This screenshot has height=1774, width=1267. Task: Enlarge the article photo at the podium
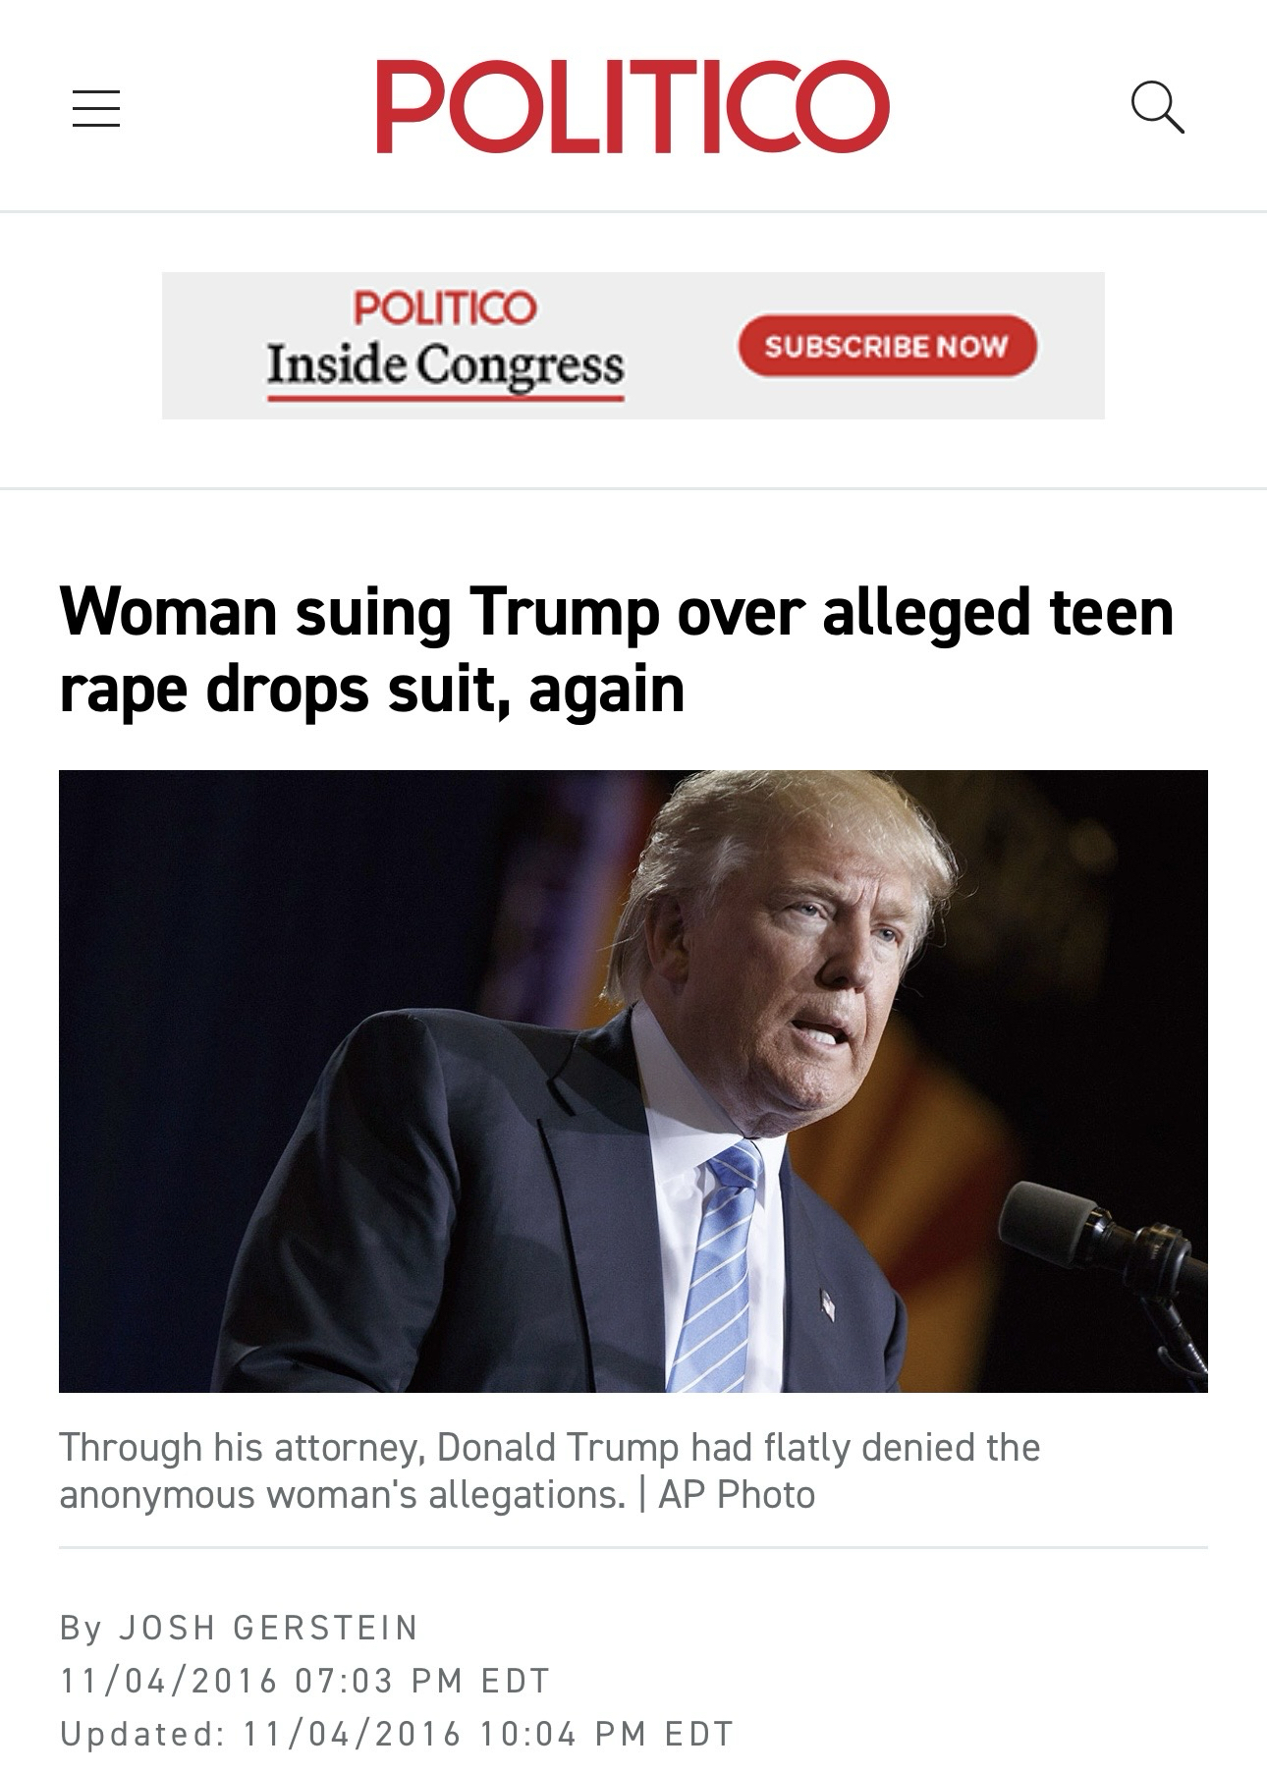tap(633, 1081)
